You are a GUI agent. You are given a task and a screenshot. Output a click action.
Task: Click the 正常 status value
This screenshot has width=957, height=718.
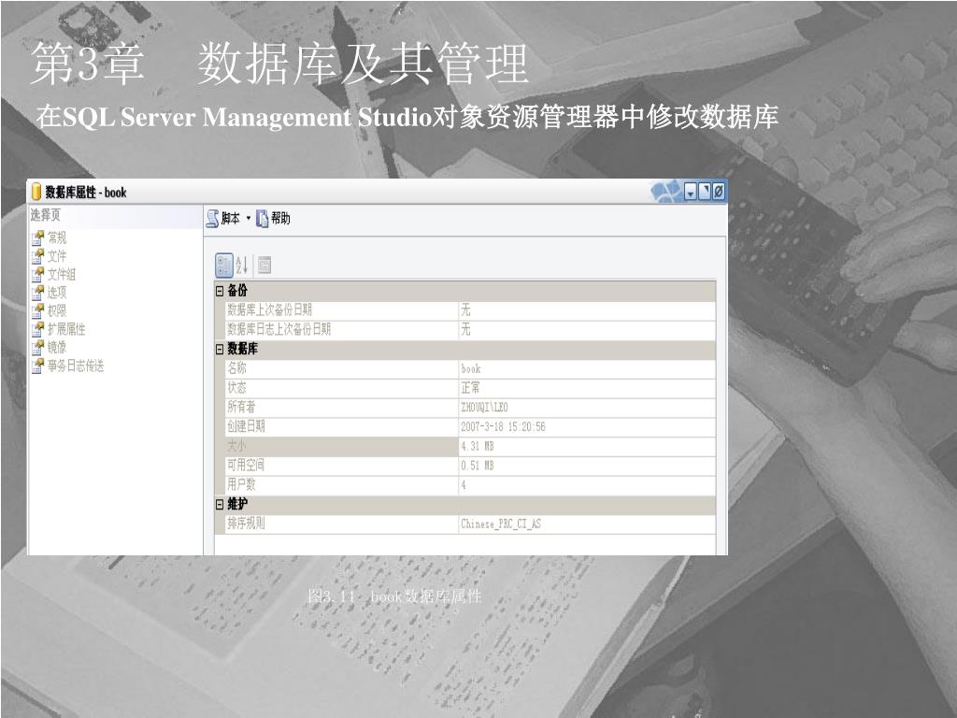pyautogui.click(x=470, y=388)
